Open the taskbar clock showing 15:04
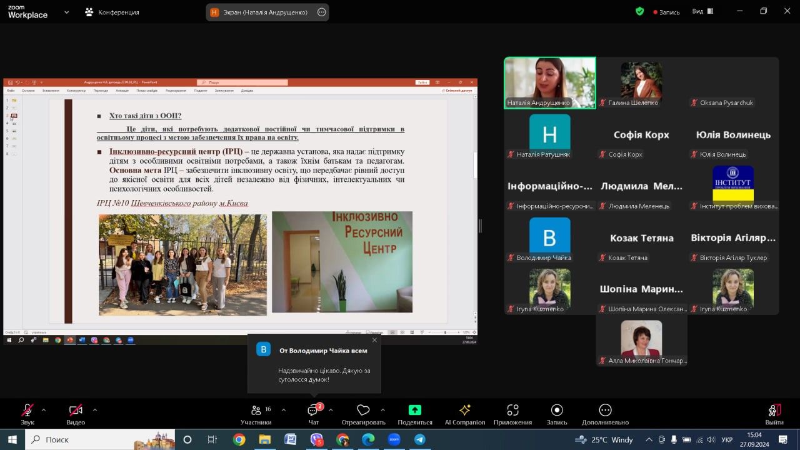The width and height of the screenshot is (800, 450). click(x=754, y=439)
